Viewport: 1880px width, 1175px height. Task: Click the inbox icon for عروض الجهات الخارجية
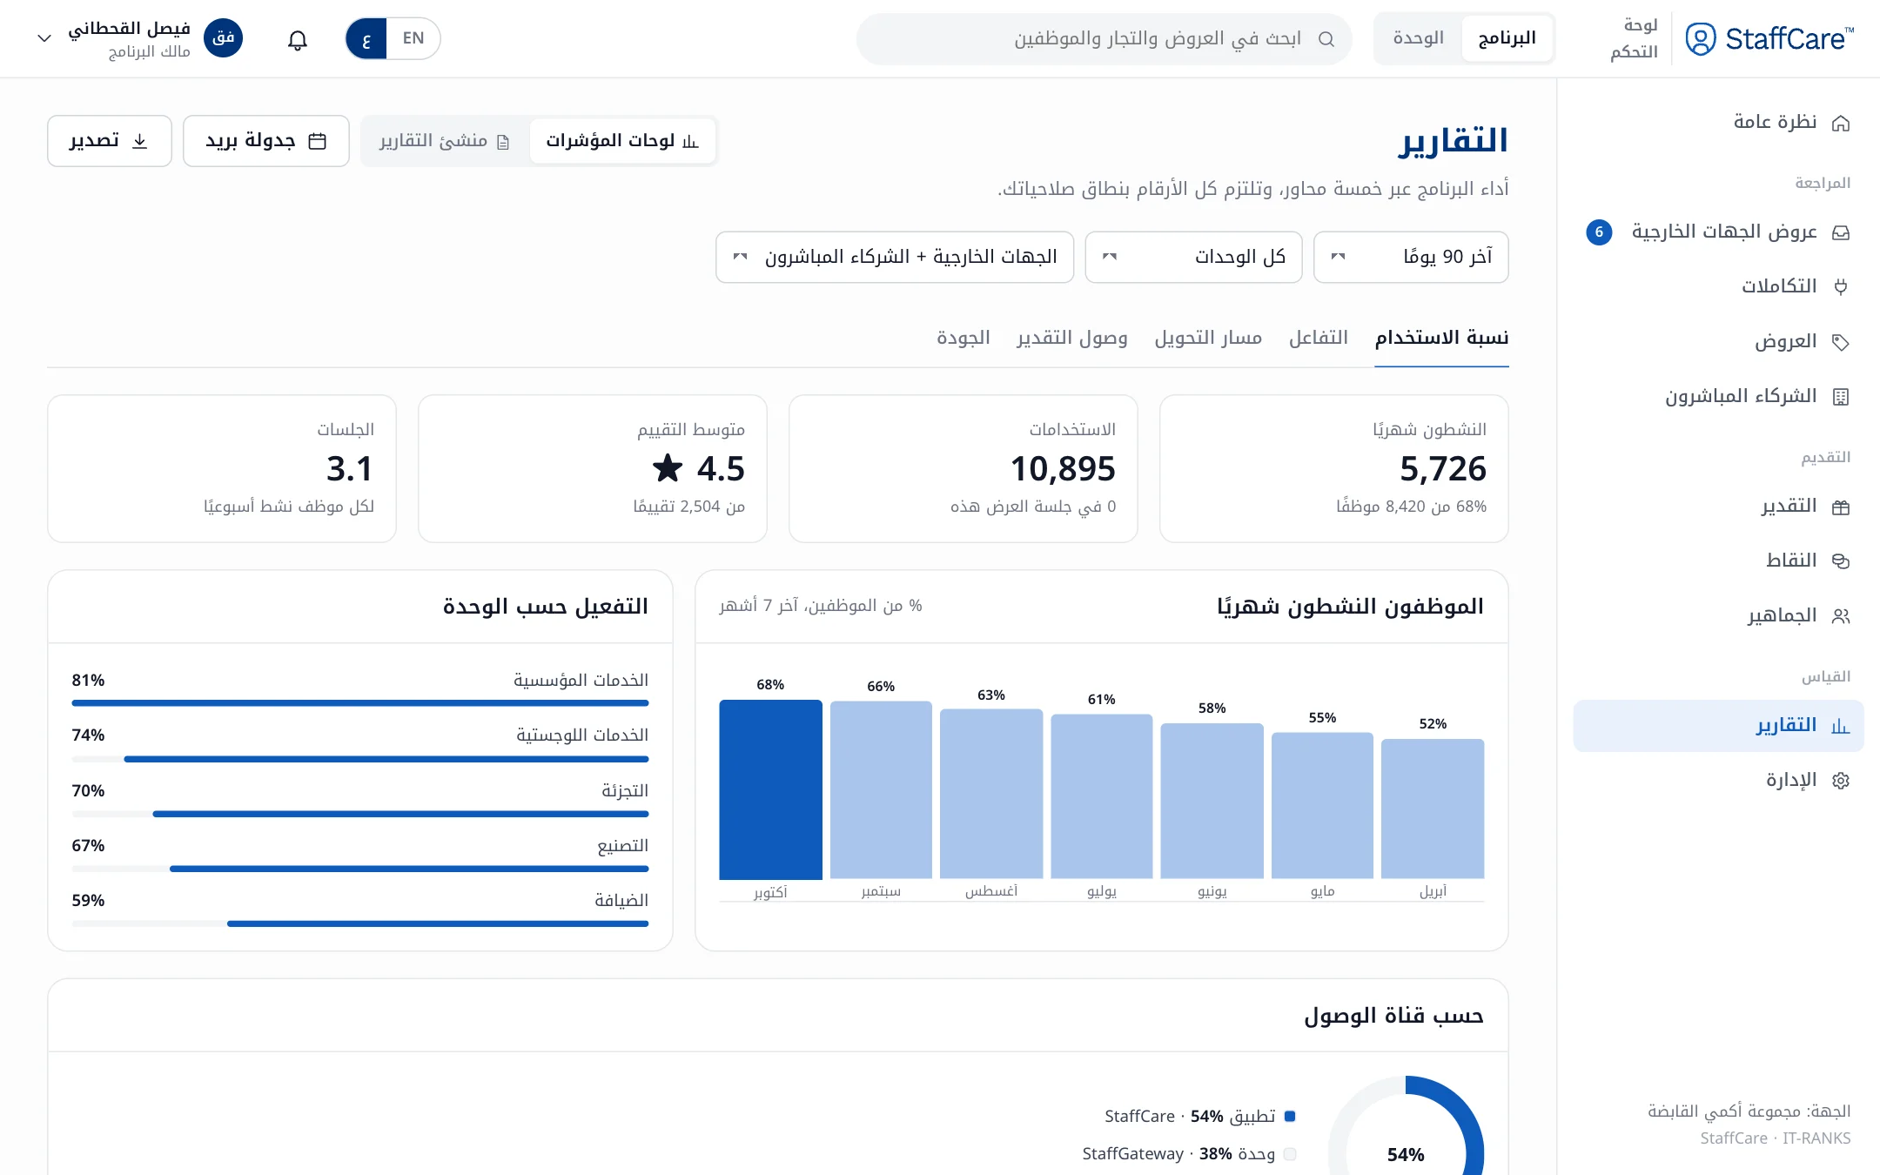coord(1841,232)
